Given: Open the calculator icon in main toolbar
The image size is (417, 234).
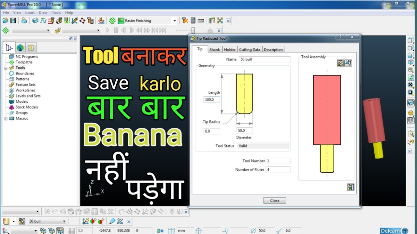Looking at the screenshot, I should [x=193, y=20].
